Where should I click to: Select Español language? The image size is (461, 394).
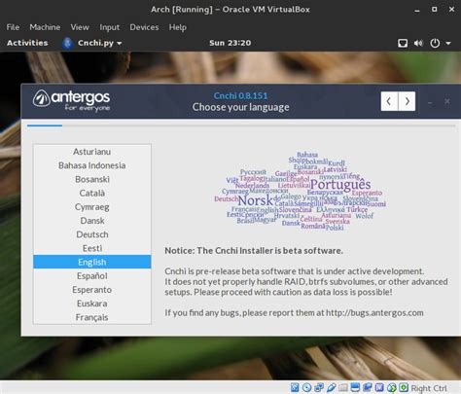click(92, 275)
